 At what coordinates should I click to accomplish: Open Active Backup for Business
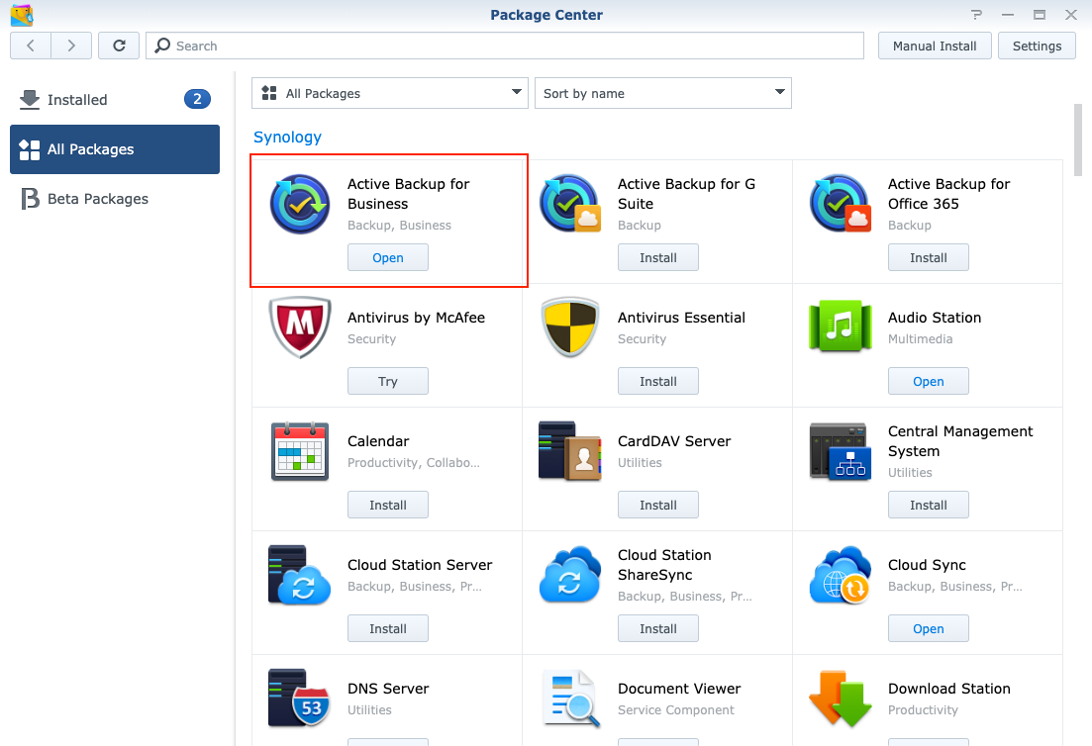(388, 257)
